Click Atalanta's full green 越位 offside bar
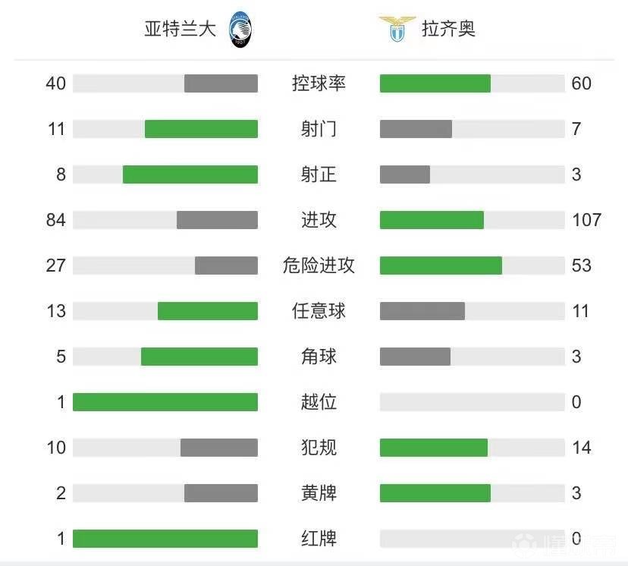 coord(165,402)
